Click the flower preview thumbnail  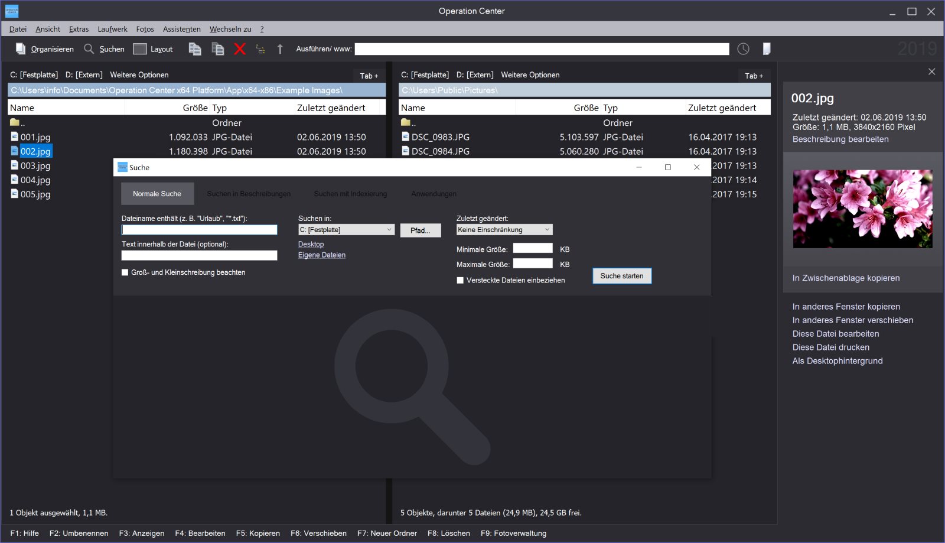pyautogui.click(x=862, y=209)
